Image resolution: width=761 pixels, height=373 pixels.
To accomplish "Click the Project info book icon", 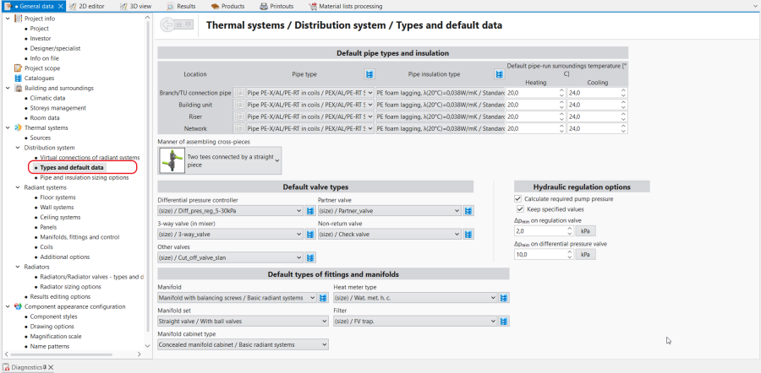I will point(19,19).
